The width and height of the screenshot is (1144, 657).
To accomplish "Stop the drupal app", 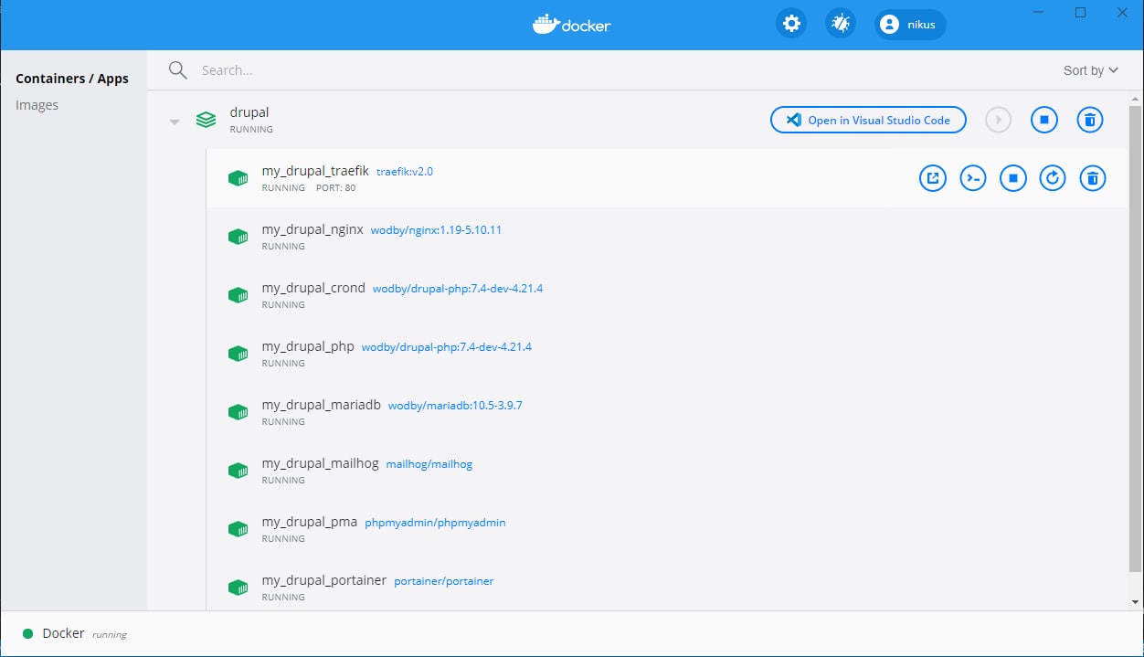I will 1044,120.
